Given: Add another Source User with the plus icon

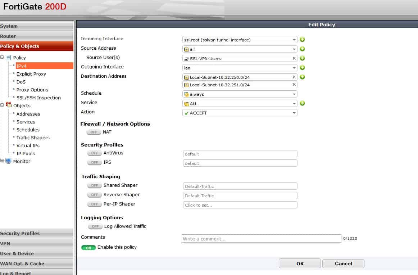Looking at the screenshot, I should 302,58.
